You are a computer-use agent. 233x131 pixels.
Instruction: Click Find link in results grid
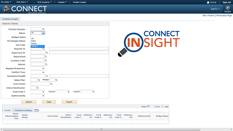point(143,107)
